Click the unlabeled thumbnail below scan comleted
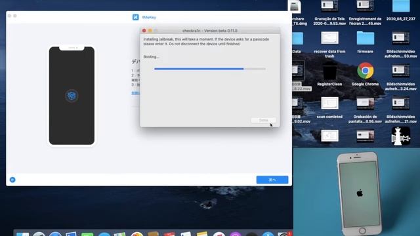This screenshot has width=420, height=236. click(329, 136)
